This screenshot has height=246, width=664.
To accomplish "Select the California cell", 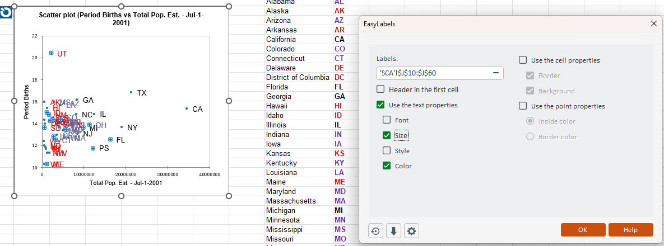I will [x=298, y=39].
